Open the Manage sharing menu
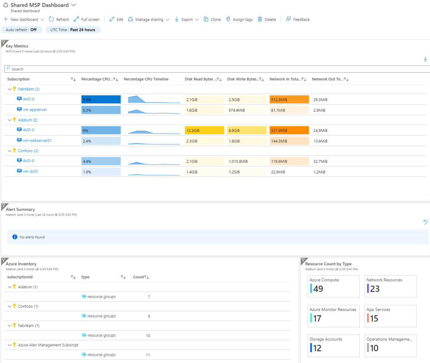The height and width of the screenshot is (363, 430). (149, 19)
